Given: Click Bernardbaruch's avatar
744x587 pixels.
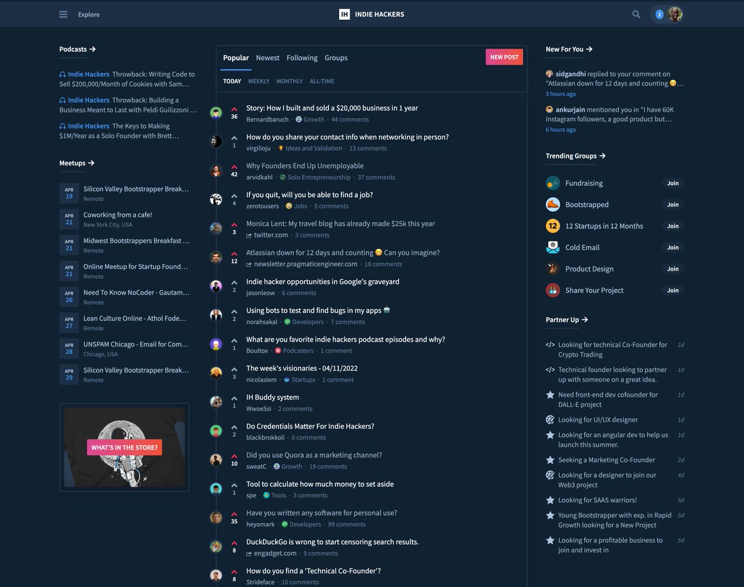Looking at the screenshot, I should point(216,112).
